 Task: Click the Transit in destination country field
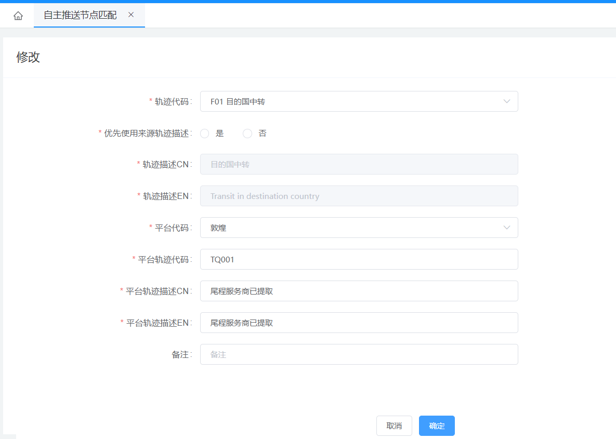359,196
